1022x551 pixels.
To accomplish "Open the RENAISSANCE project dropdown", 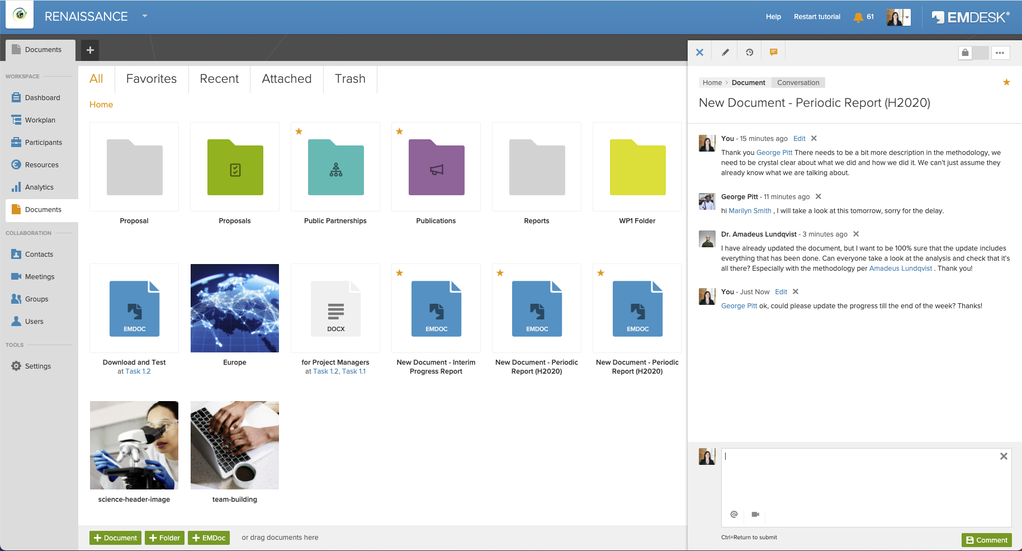I will 144,16.
